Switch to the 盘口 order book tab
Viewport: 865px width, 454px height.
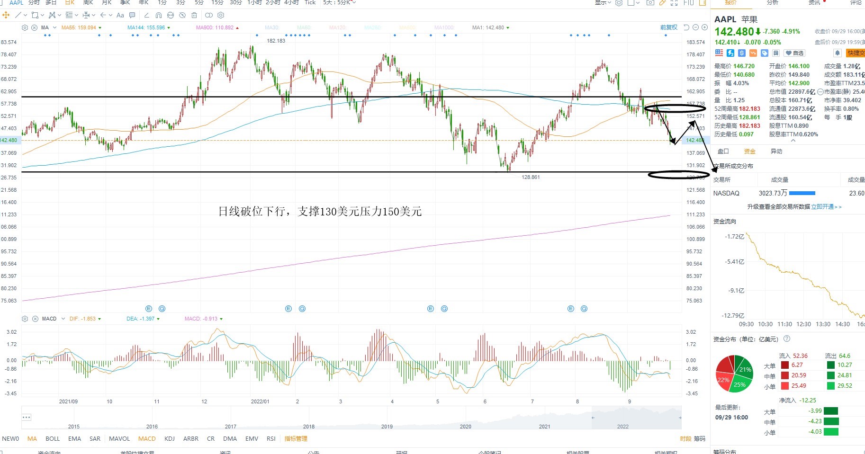point(723,151)
